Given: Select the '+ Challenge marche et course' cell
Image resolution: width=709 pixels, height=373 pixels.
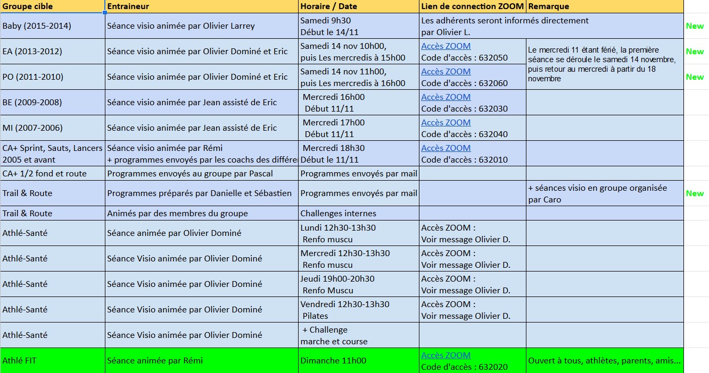Looking at the screenshot, I should pyautogui.click(x=359, y=335).
